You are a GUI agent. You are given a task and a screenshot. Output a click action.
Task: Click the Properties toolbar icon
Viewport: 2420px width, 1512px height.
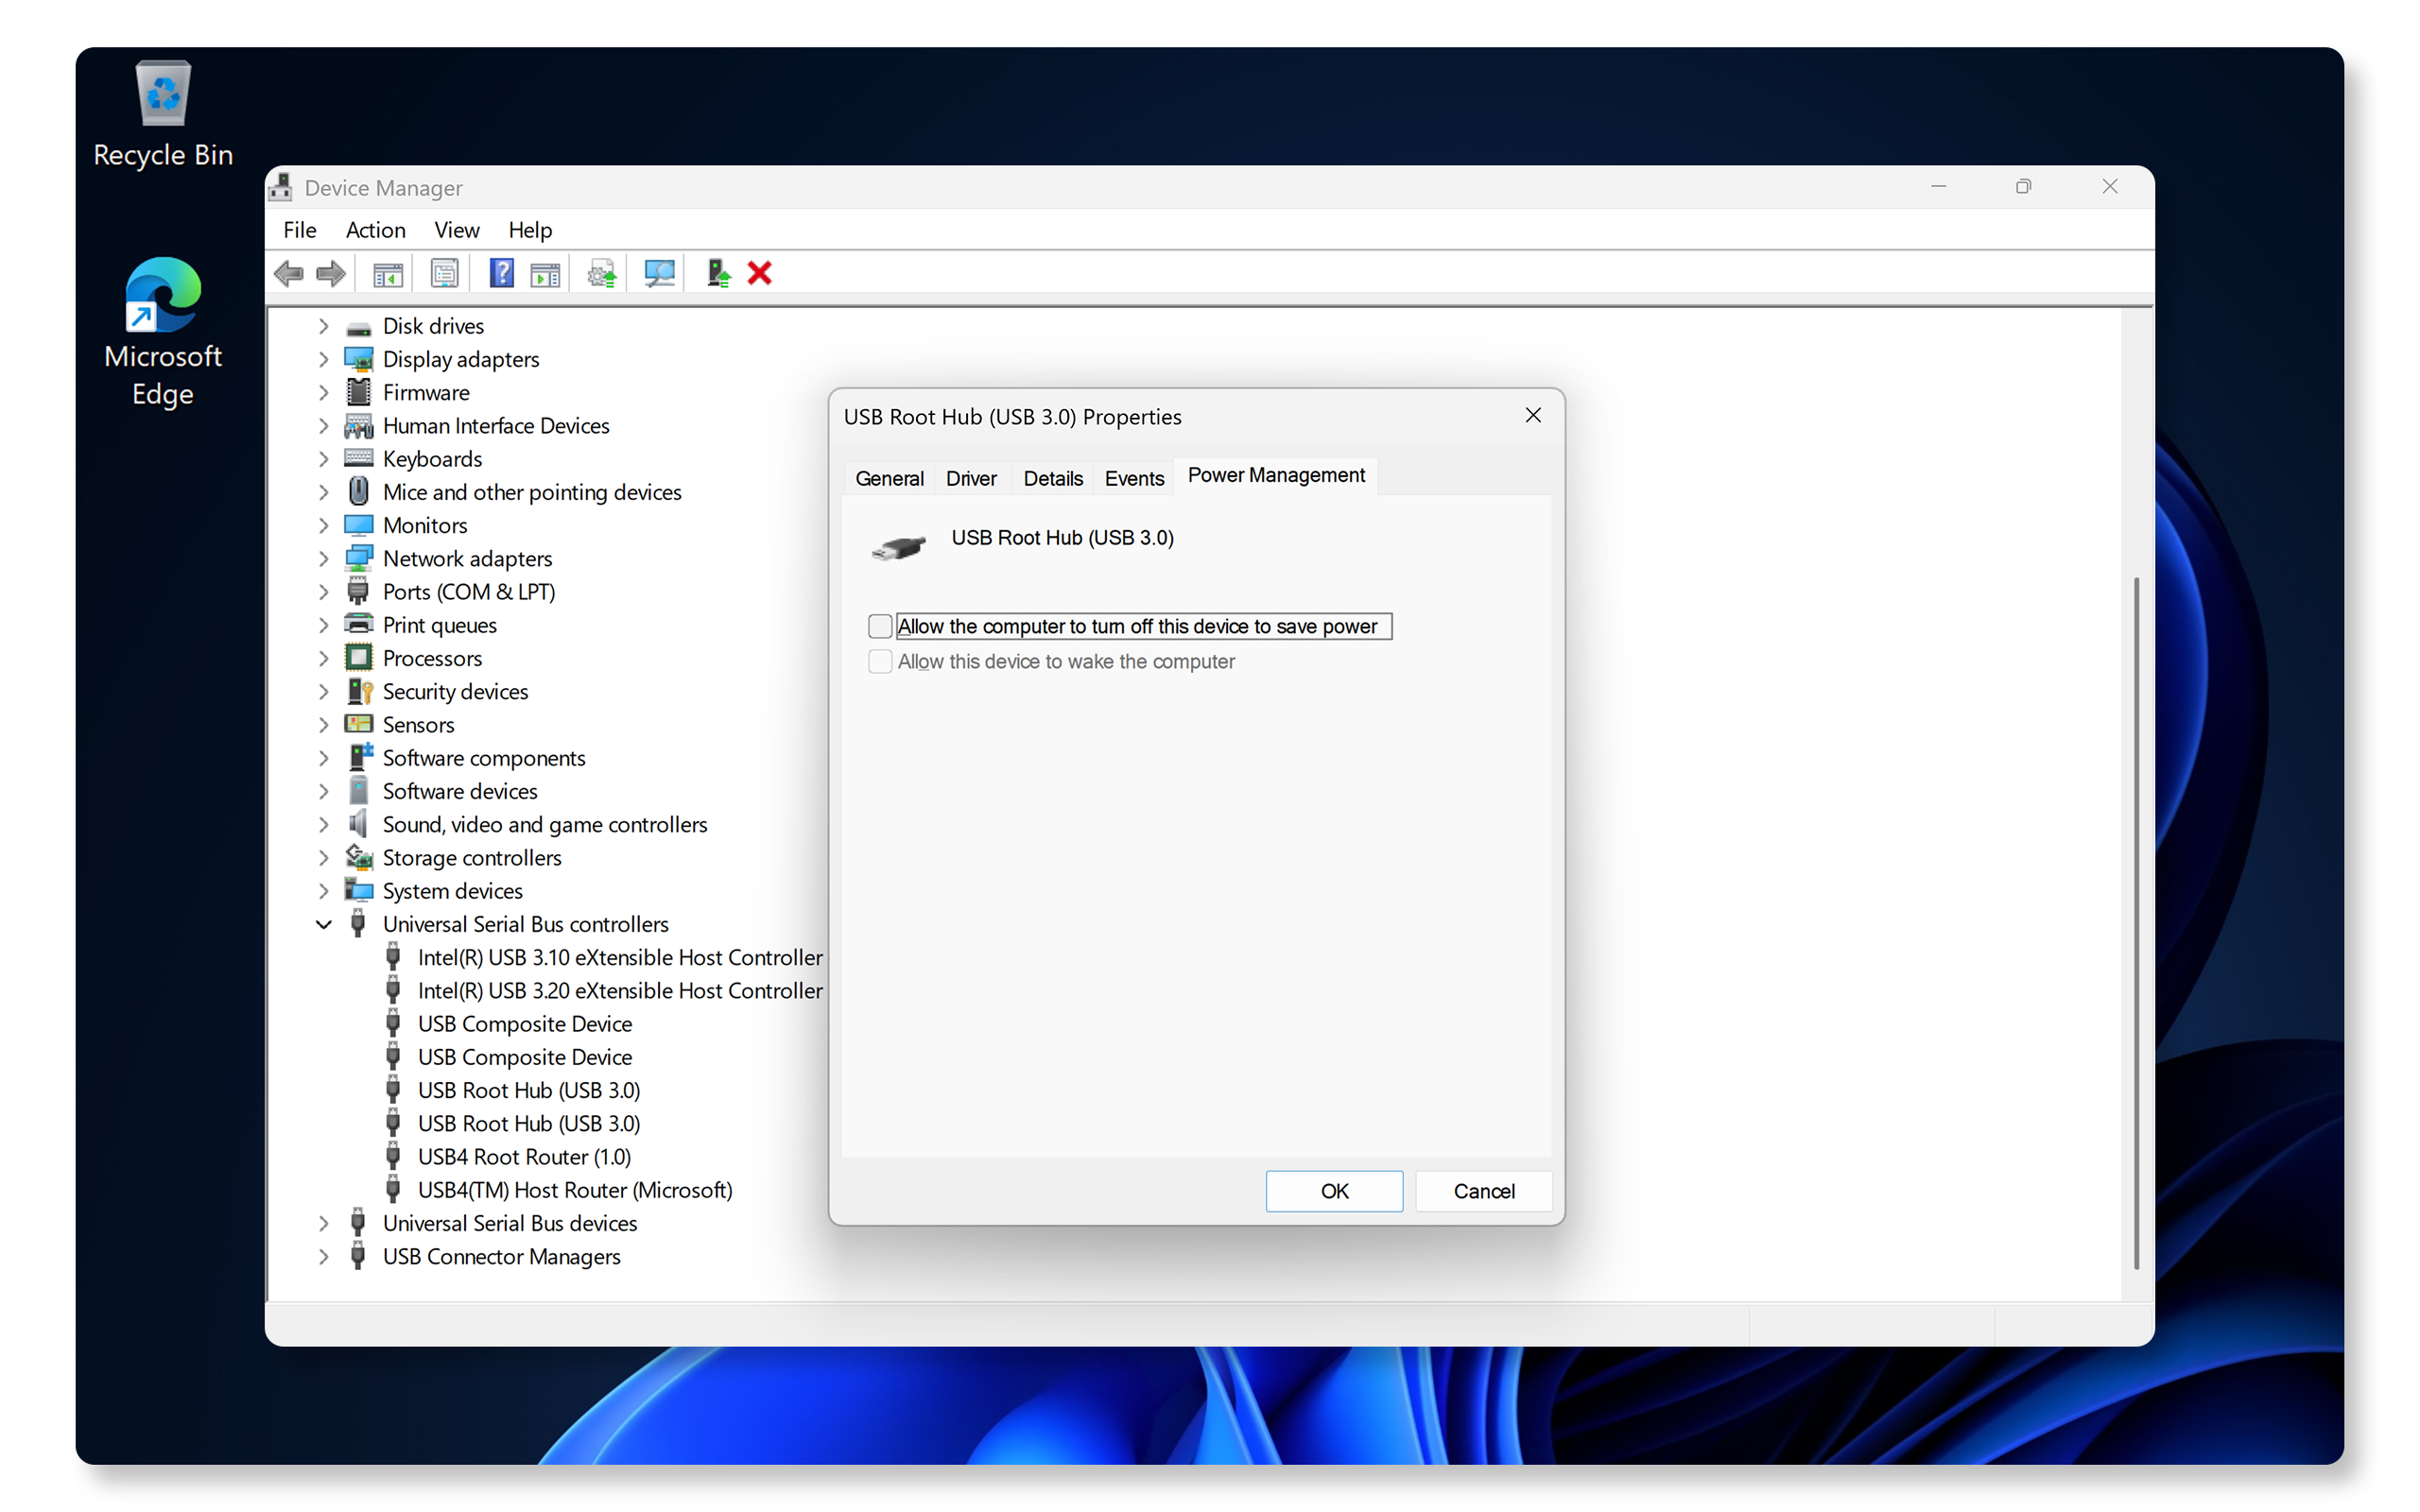pyautogui.click(x=444, y=273)
